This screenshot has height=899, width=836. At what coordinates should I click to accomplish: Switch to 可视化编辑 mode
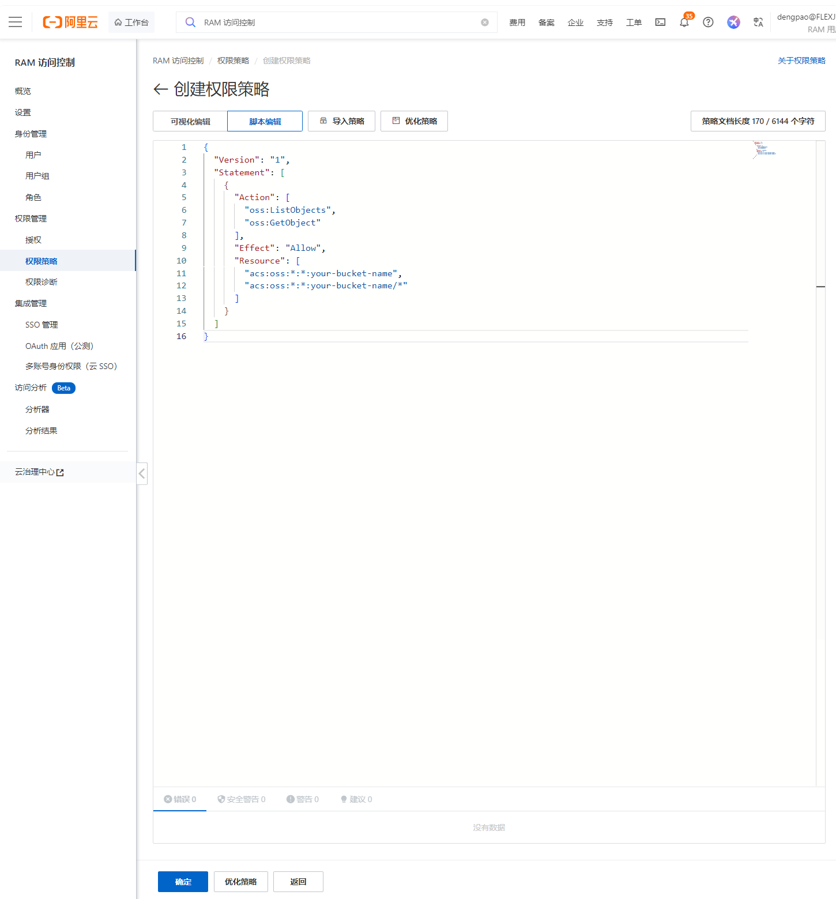tap(190, 121)
